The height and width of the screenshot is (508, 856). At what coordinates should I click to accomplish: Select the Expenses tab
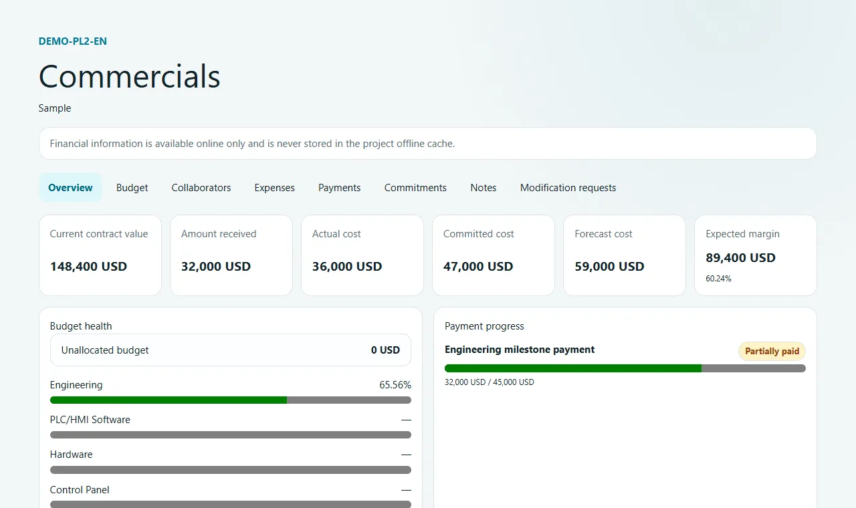274,188
